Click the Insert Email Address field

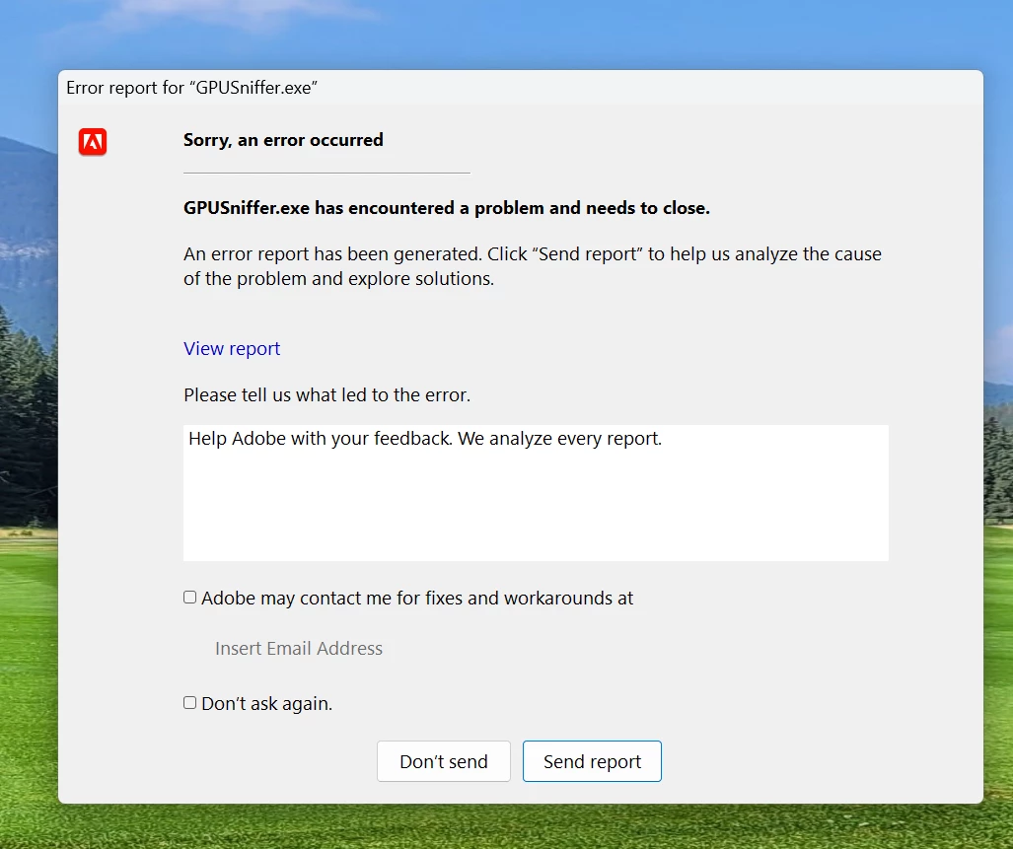[299, 648]
